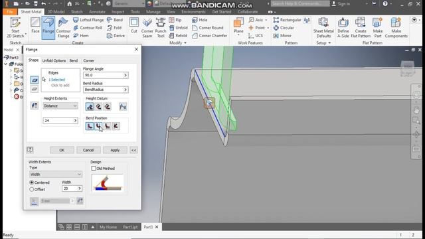The width and height of the screenshot is (425, 239).
Task: Select the Centered radio button
Action: 32,183
